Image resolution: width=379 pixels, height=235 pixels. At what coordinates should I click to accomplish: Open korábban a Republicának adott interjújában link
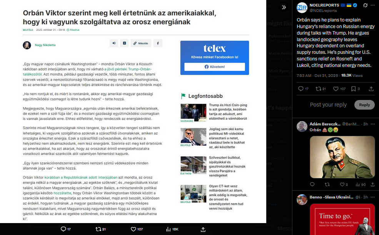[81, 178]
